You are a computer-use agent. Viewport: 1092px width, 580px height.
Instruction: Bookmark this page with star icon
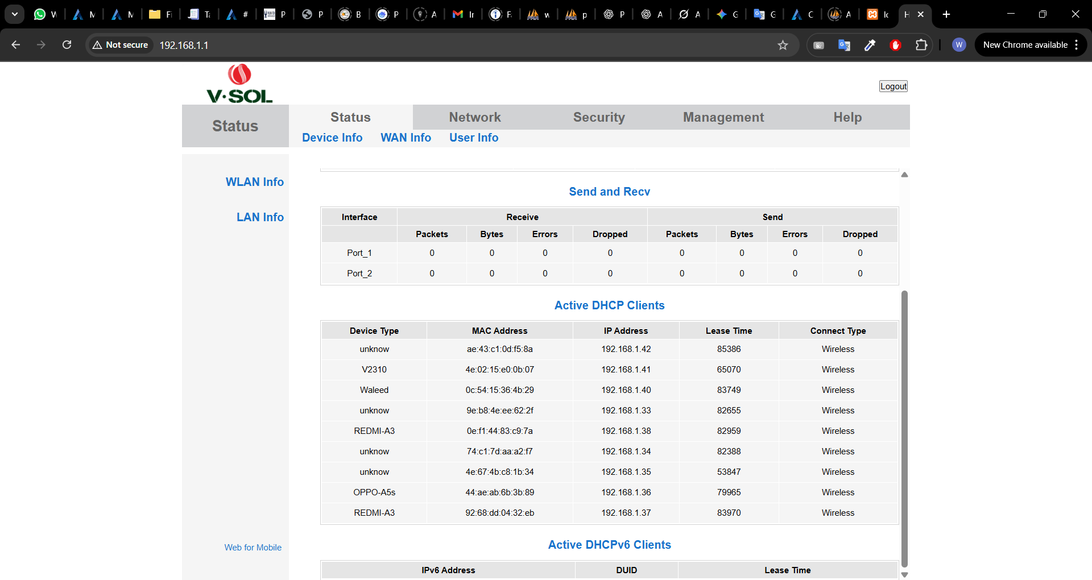click(x=783, y=45)
